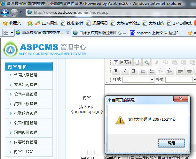Align text left in editor
Viewport: 196px width, 159px height.
pos(180,71)
